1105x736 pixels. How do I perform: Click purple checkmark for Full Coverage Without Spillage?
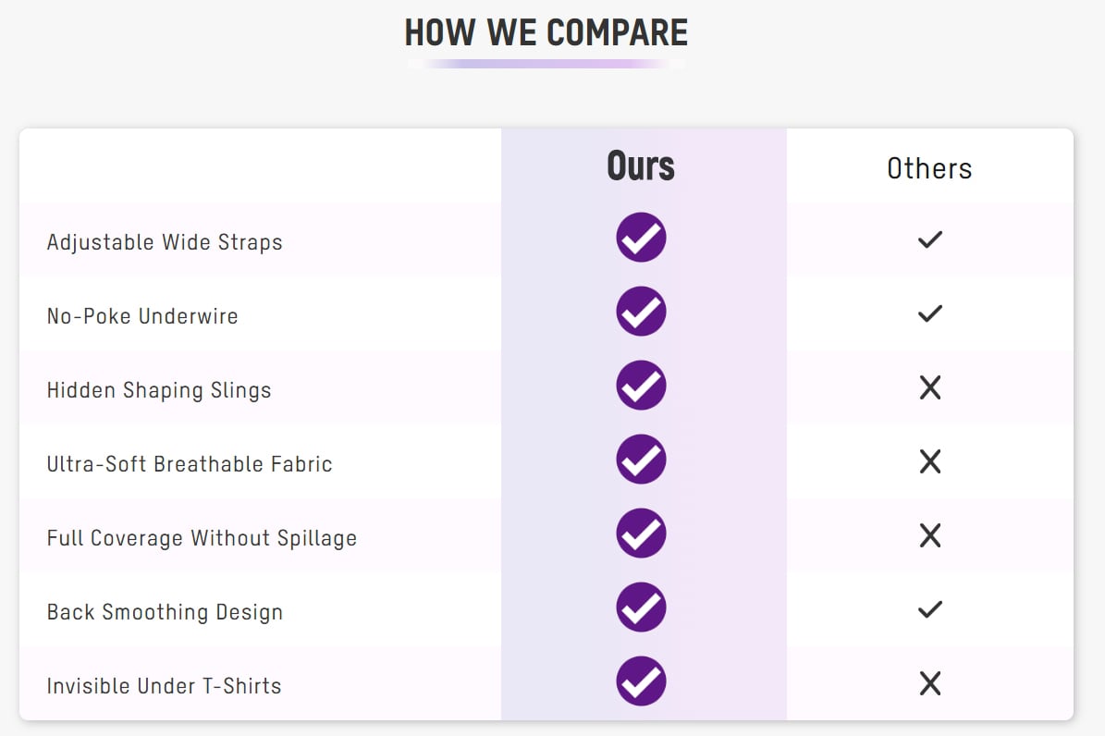click(641, 534)
